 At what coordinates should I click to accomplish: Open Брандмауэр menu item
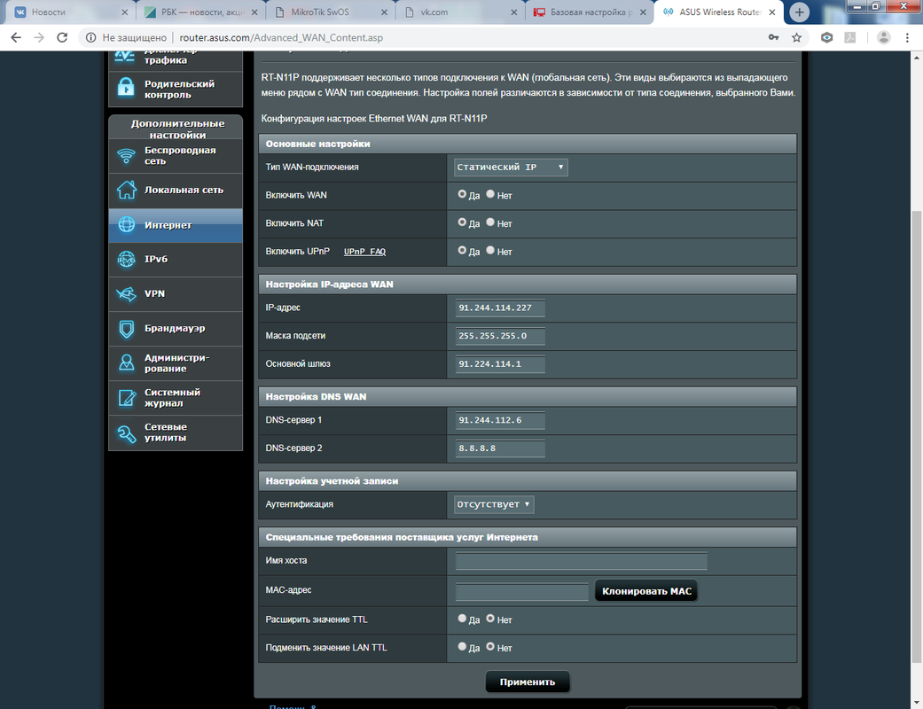[x=176, y=328]
